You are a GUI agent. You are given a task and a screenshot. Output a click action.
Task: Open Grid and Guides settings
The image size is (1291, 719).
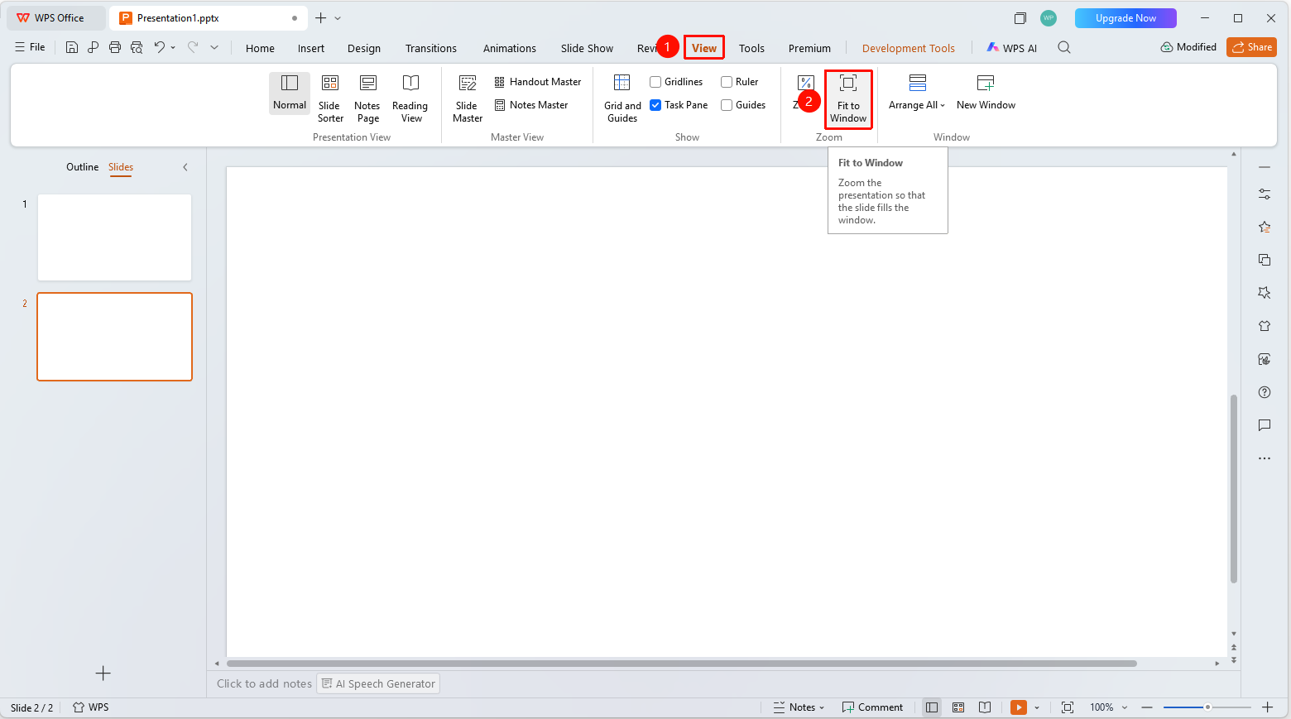(x=622, y=98)
